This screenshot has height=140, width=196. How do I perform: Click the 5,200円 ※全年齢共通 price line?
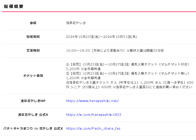pyautogui.click(x=83, y=69)
